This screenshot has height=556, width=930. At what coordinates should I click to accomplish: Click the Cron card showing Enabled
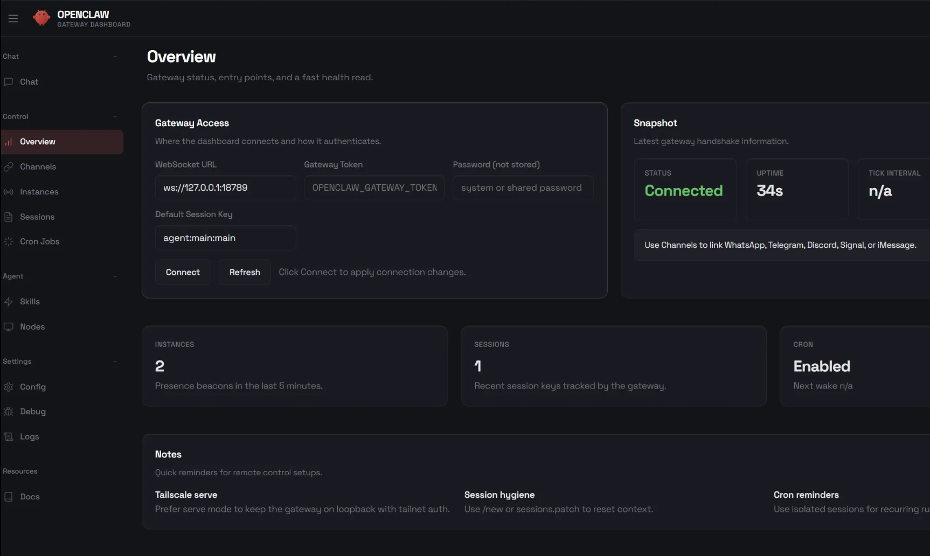click(x=855, y=366)
